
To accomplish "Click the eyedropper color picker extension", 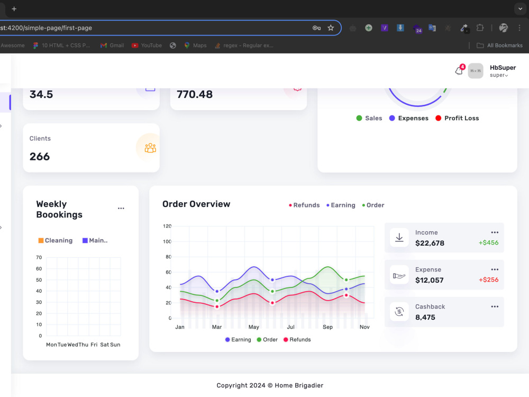I will coord(464,29).
